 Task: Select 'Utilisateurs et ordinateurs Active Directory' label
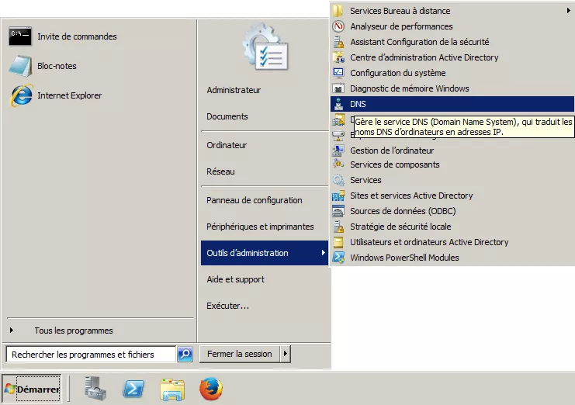(x=429, y=242)
